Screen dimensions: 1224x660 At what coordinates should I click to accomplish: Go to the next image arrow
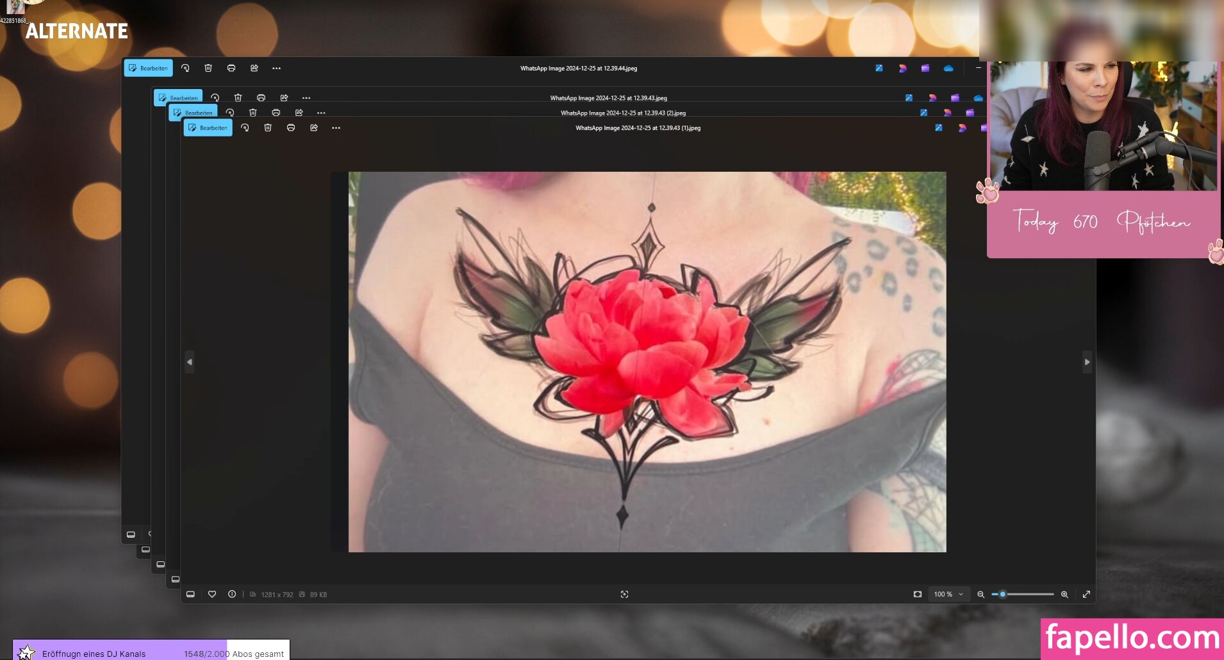[1087, 362]
